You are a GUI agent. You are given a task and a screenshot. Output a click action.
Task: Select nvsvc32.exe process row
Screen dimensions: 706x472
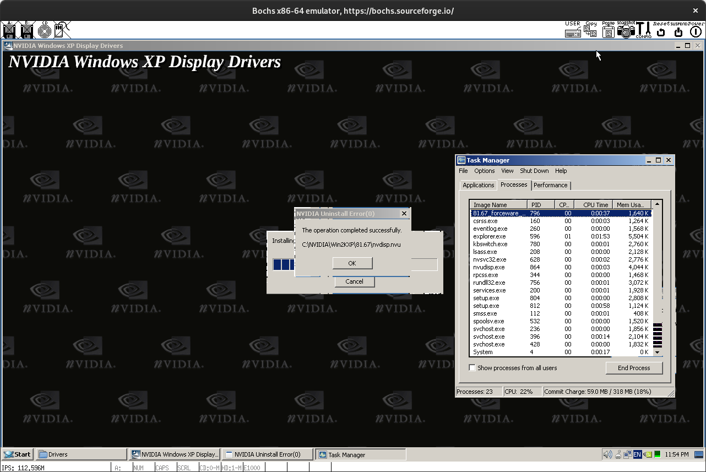tap(561, 259)
